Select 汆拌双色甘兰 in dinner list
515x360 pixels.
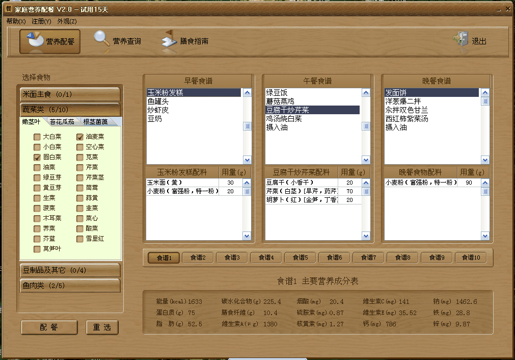pyautogui.click(x=431, y=110)
